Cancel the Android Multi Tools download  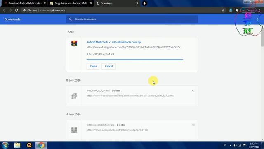[x=109, y=66]
